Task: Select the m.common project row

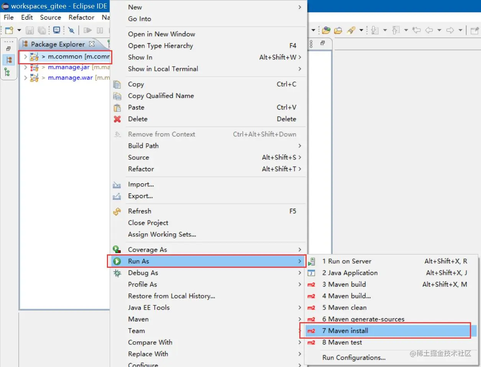Action: 66,57
